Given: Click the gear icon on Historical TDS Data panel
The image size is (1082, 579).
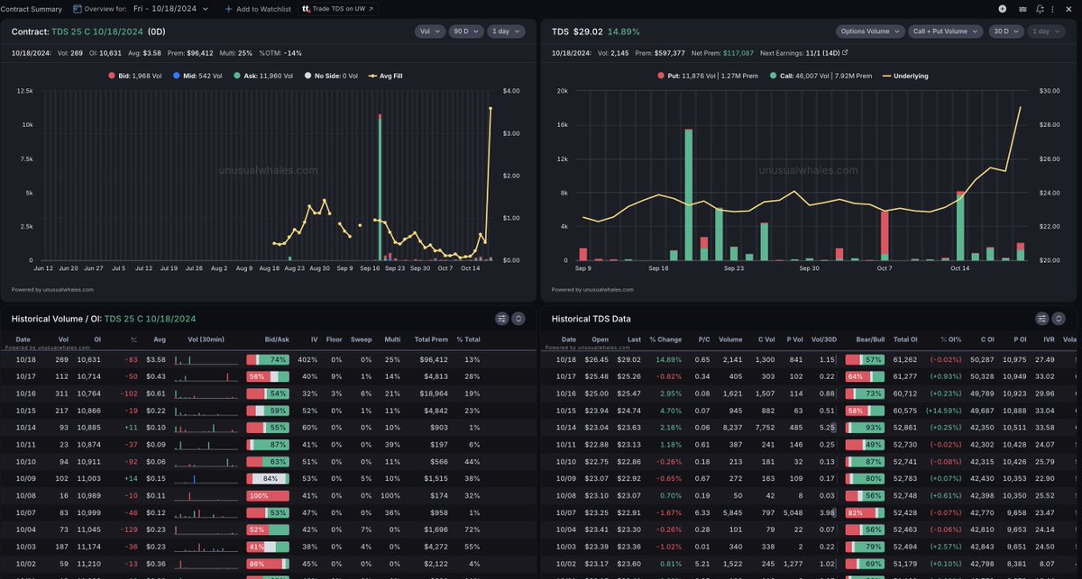Looking at the screenshot, I should (1059, 318).
